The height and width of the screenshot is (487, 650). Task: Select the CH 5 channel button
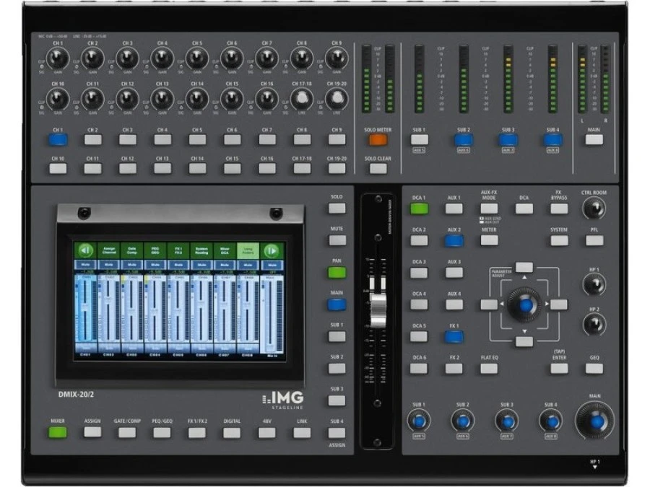(197, 140)
